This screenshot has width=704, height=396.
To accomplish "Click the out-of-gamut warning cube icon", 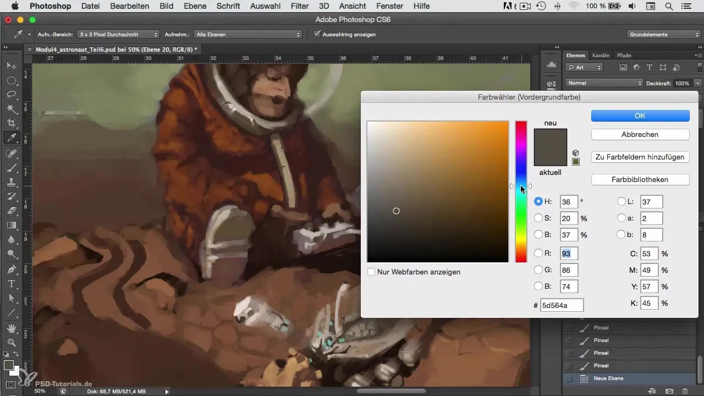I will coord(576,153).
